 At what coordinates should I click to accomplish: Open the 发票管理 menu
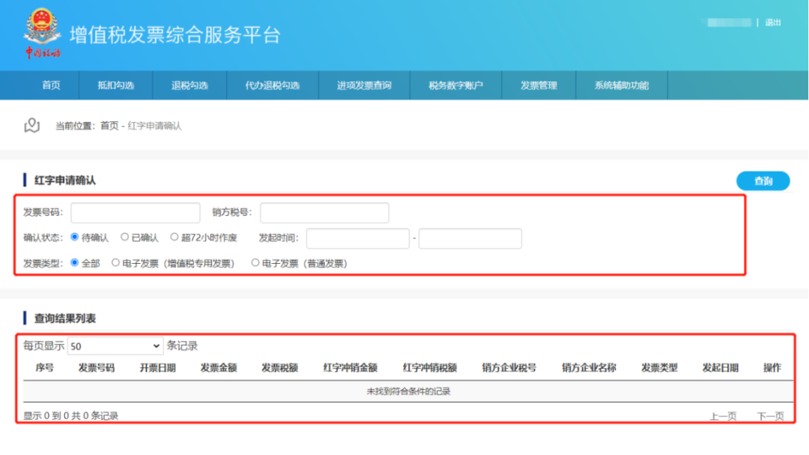click(x=539, y=85)
